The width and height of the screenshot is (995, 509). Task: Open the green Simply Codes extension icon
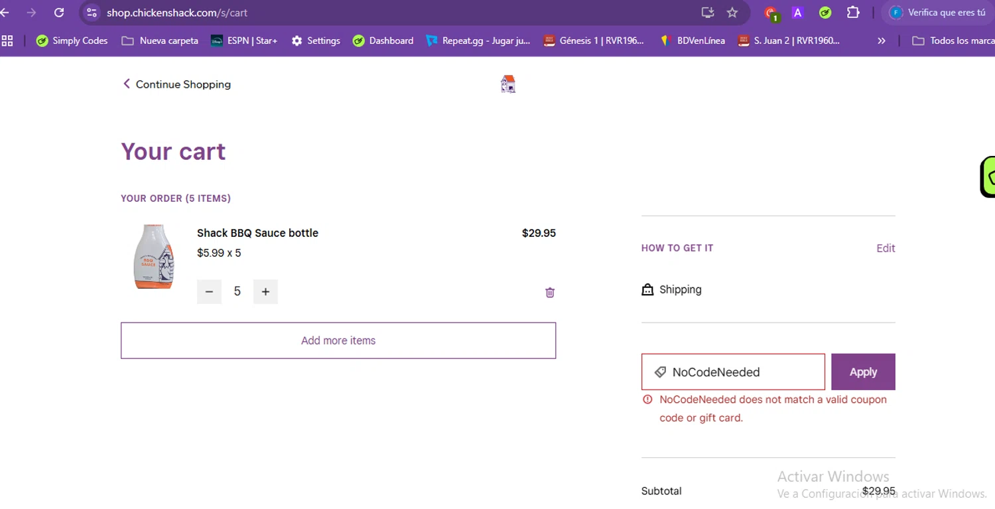tap(825, 13)
